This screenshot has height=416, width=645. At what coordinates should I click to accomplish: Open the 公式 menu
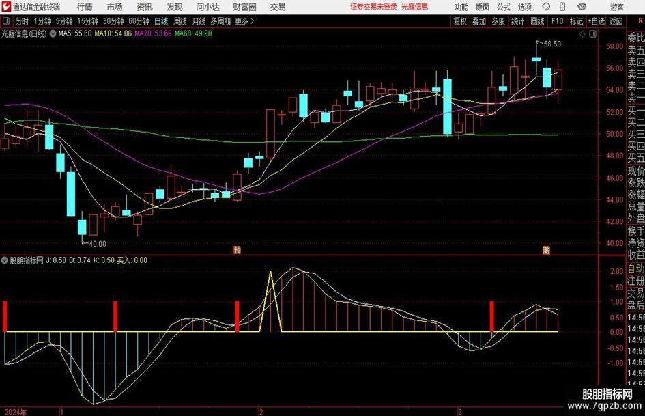504,7
